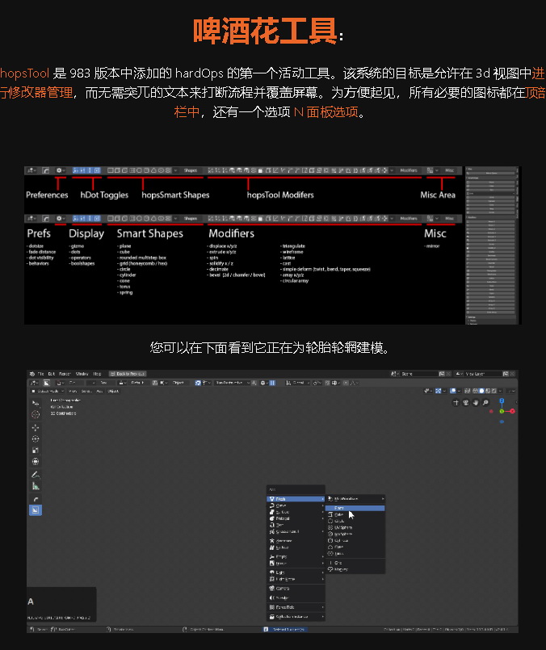Screen dimensions: 546x650
Task: Select the Transform tool in the left toolbar
Action: [x=36, y=461]
